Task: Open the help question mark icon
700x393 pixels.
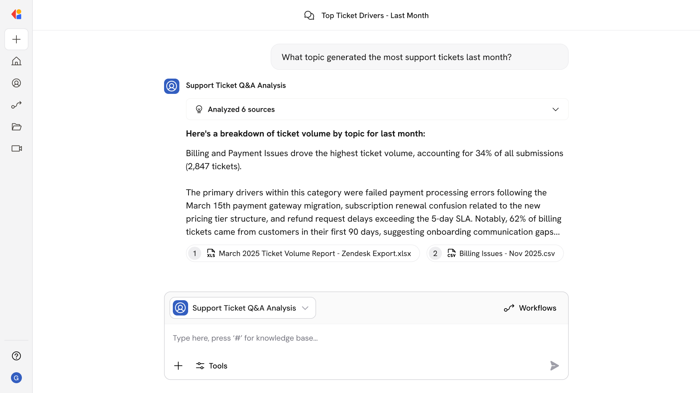Action: (16, 356)
